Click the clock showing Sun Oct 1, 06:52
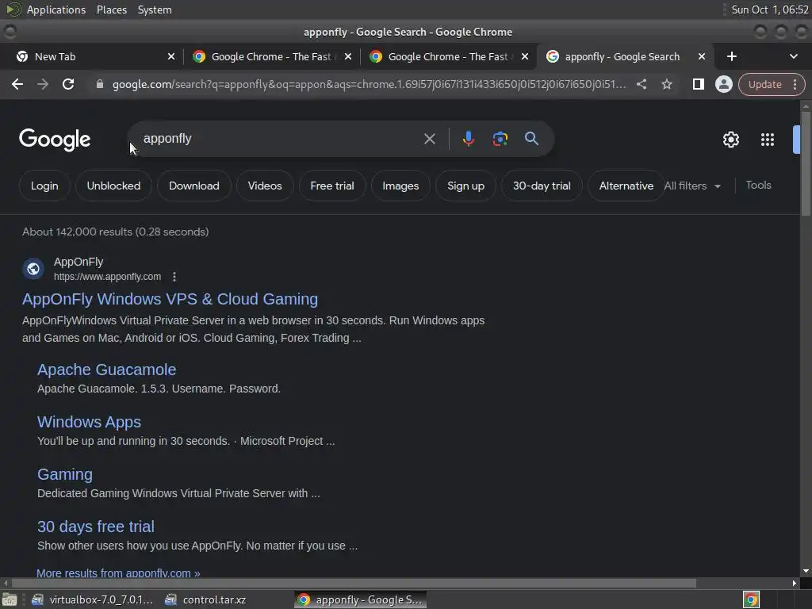The height and width of the screenshot is (609, 812). (x=769, y=10)
